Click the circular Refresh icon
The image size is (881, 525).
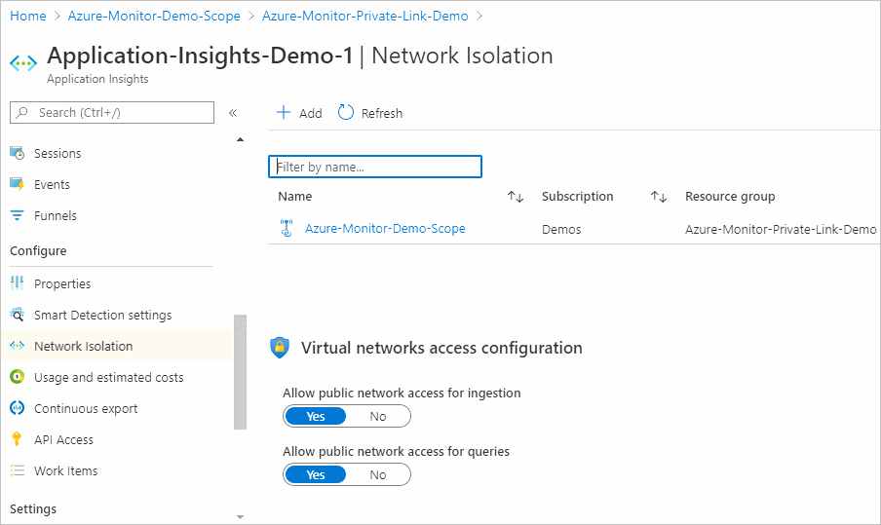tap(346, 112)
